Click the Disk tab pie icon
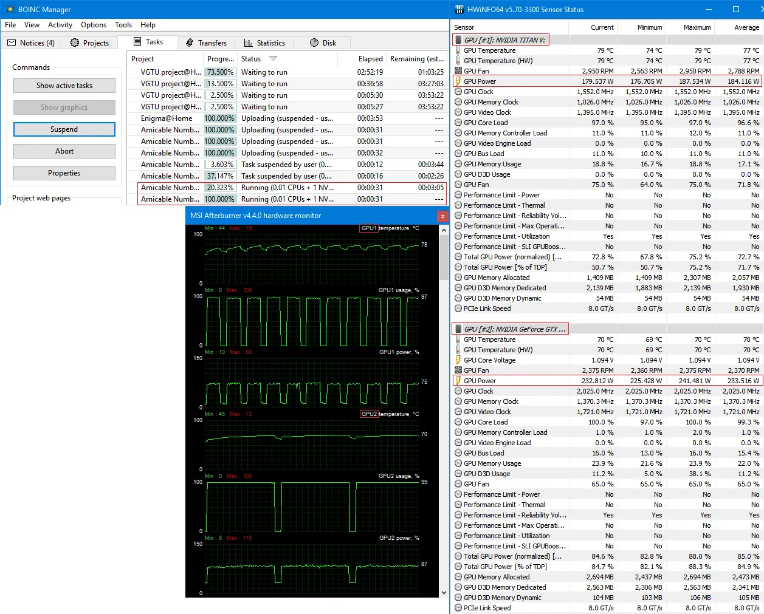 click(x=314, y=43)
